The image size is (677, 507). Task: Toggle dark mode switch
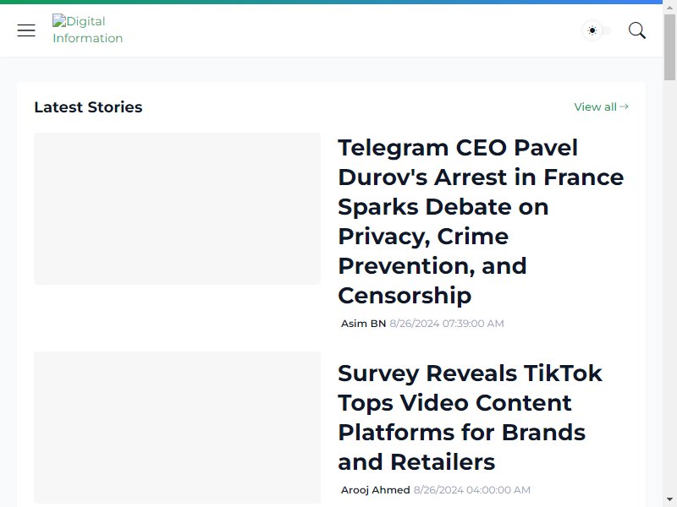coord(597,30)
